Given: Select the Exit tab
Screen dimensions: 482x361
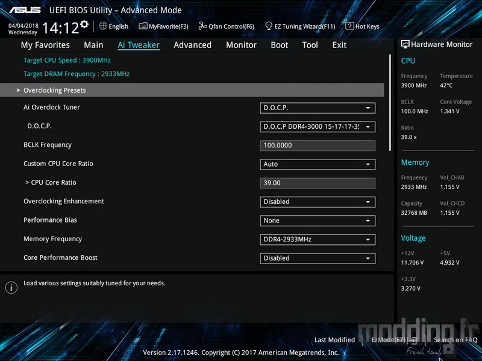Looking at the screenshot, I should pos(339,45).
